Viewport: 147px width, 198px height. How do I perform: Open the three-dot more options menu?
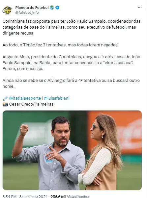[140, 8]
